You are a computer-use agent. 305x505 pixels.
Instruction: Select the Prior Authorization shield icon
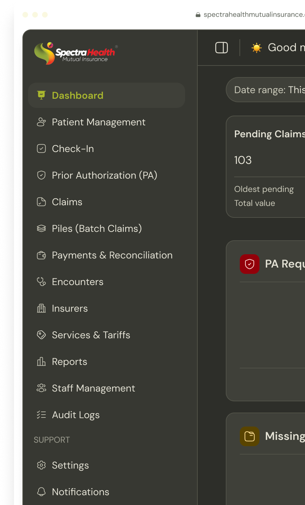coord(41,175)
